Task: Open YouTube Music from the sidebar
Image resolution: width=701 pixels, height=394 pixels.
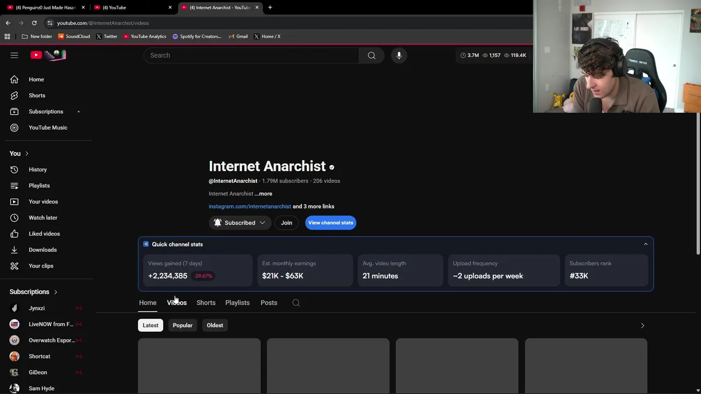Action: click(x=48, y=128)
